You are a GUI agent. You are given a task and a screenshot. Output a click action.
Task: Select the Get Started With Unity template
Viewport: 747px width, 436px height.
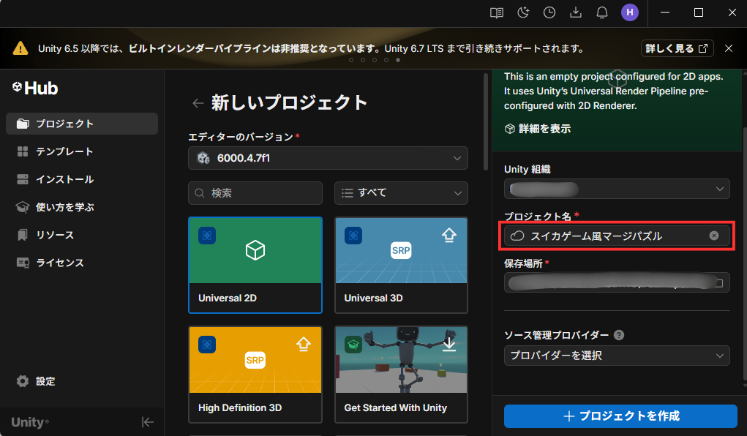point(401,375)
